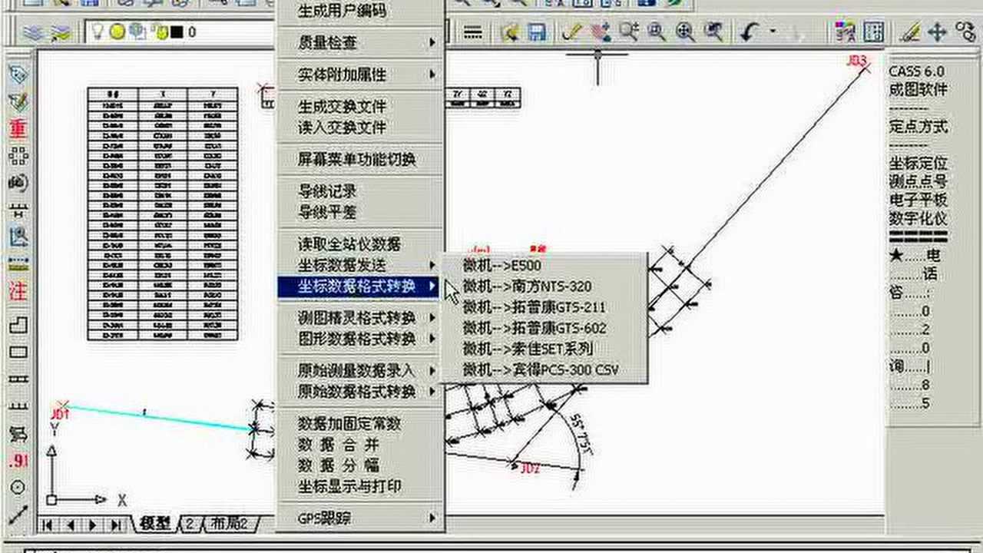Click the zoom extents magnifier with plus
This screenshot has width=983, height=553.
tap(685, 31)
